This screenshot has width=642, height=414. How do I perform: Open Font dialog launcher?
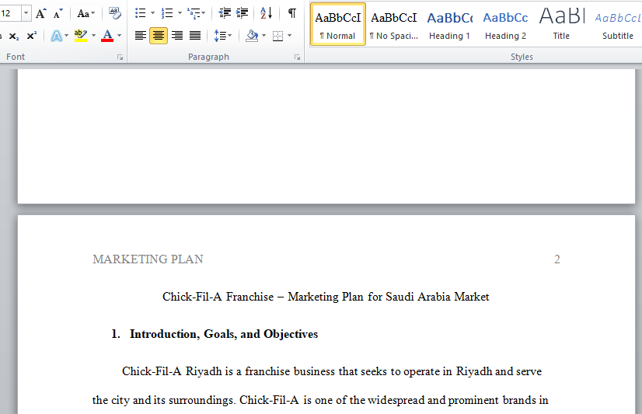pyautogui.click(x=120, y=57)
